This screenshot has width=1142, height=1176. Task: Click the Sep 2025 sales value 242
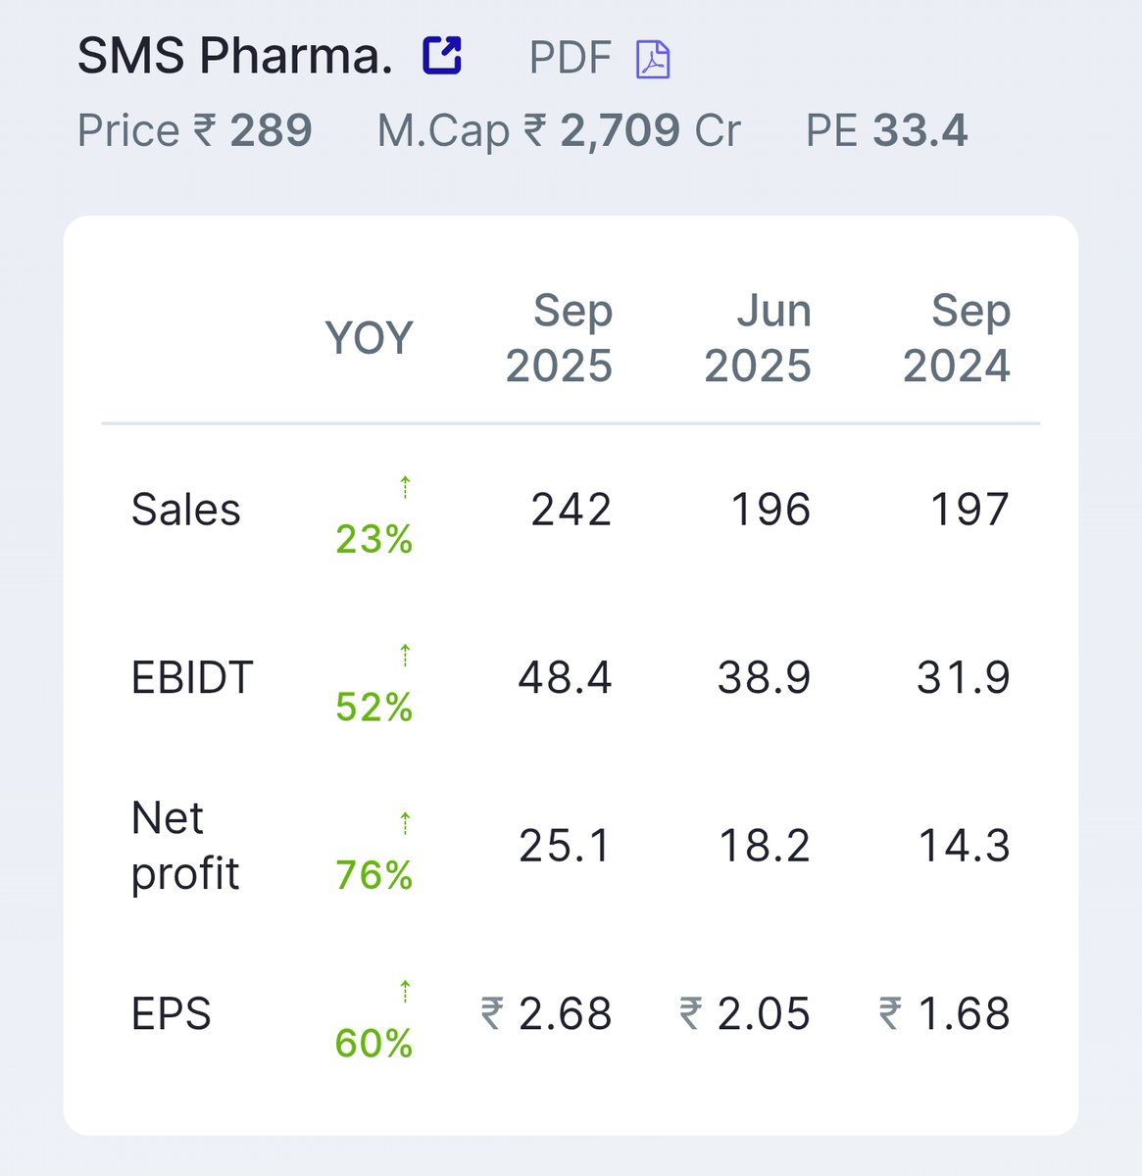[x=571, y=510]
